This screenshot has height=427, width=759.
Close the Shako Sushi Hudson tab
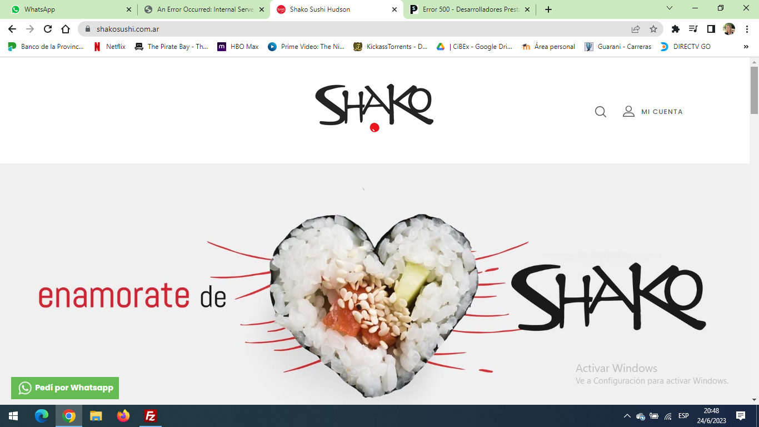pos(395,9)
